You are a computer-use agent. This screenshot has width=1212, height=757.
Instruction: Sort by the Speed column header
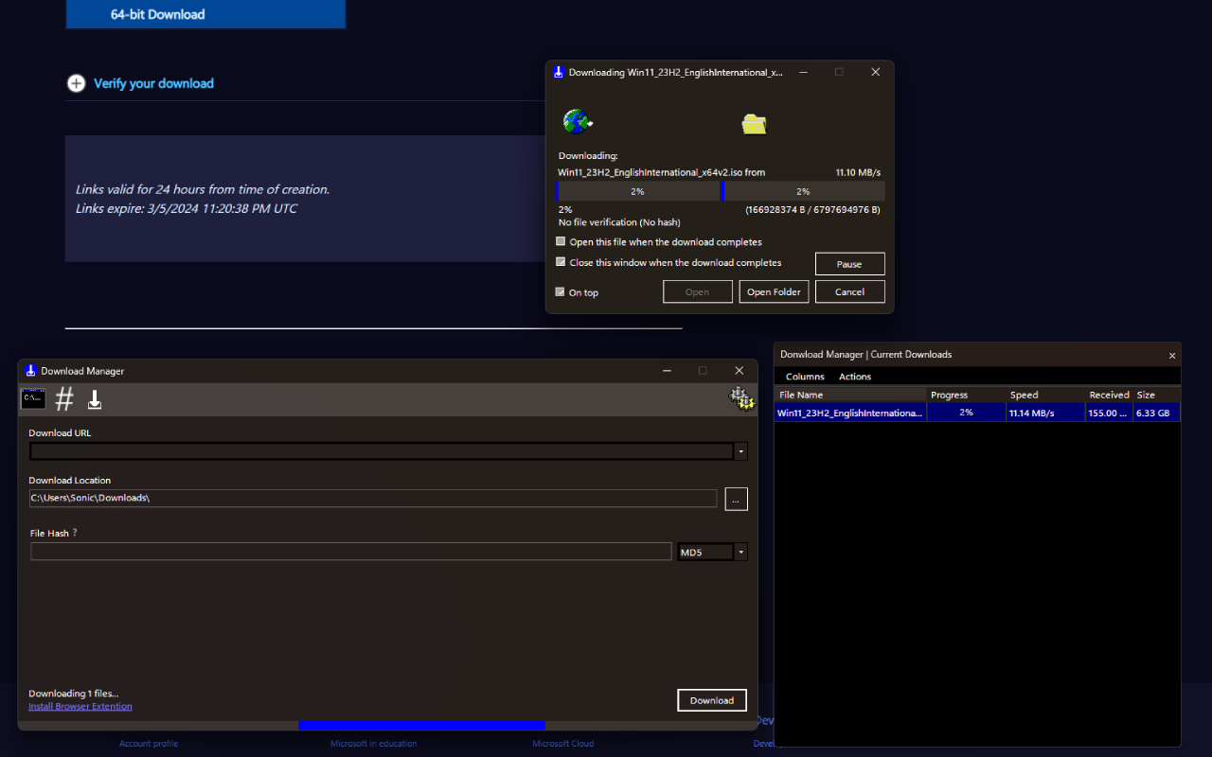click(1045, 395)
